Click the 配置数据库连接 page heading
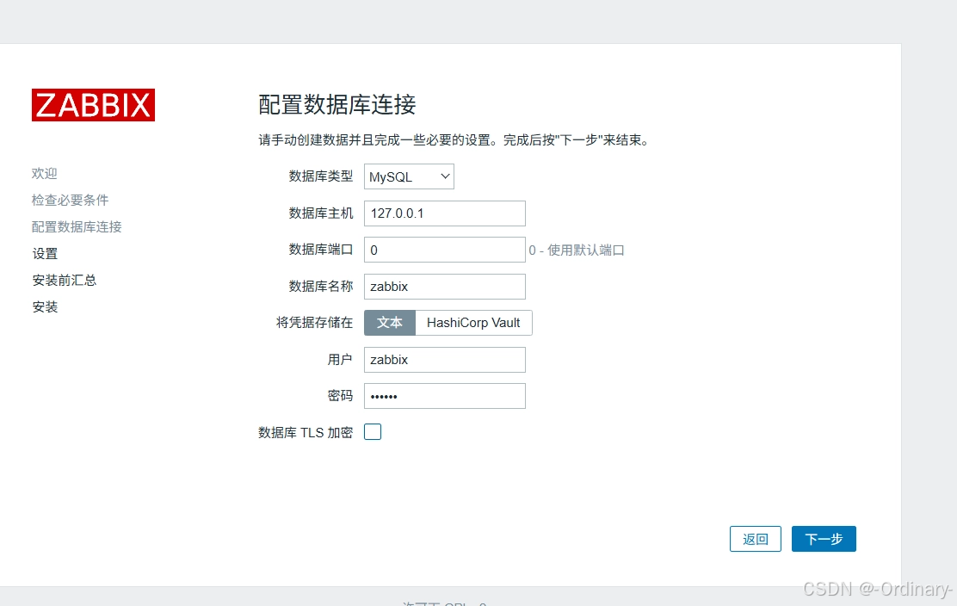Screen dimensions: 957x606 [x=336, y=104]
